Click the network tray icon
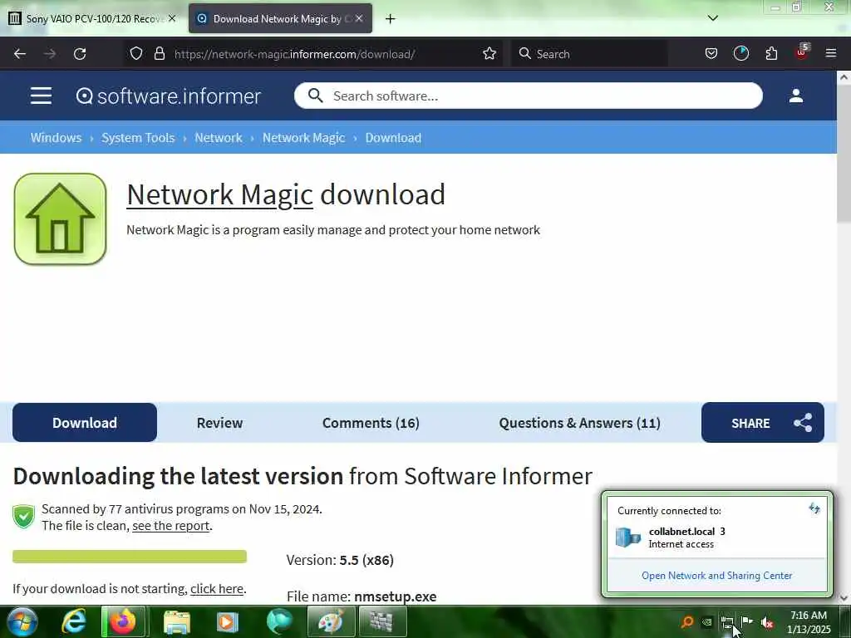Image resolution: width=851 pixels, height=638 pixels. (x=726, y=622)
